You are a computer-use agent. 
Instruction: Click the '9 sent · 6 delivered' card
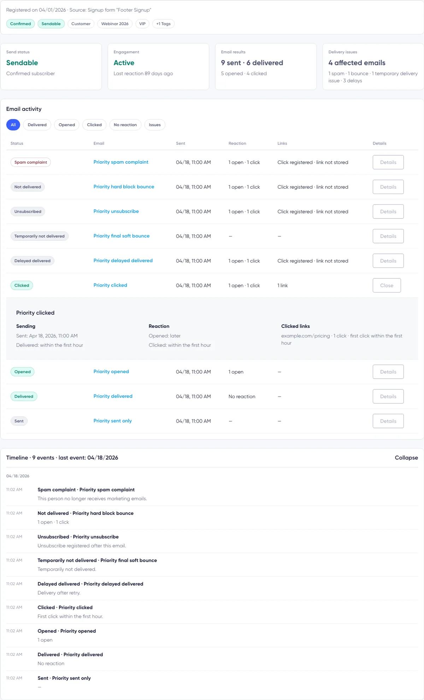[x=266, y=66]
